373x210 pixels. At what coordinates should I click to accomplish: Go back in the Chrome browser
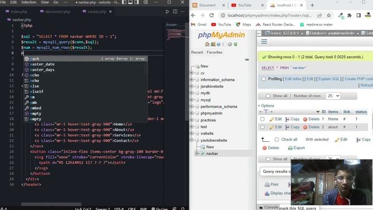click(x=193, y=16)
